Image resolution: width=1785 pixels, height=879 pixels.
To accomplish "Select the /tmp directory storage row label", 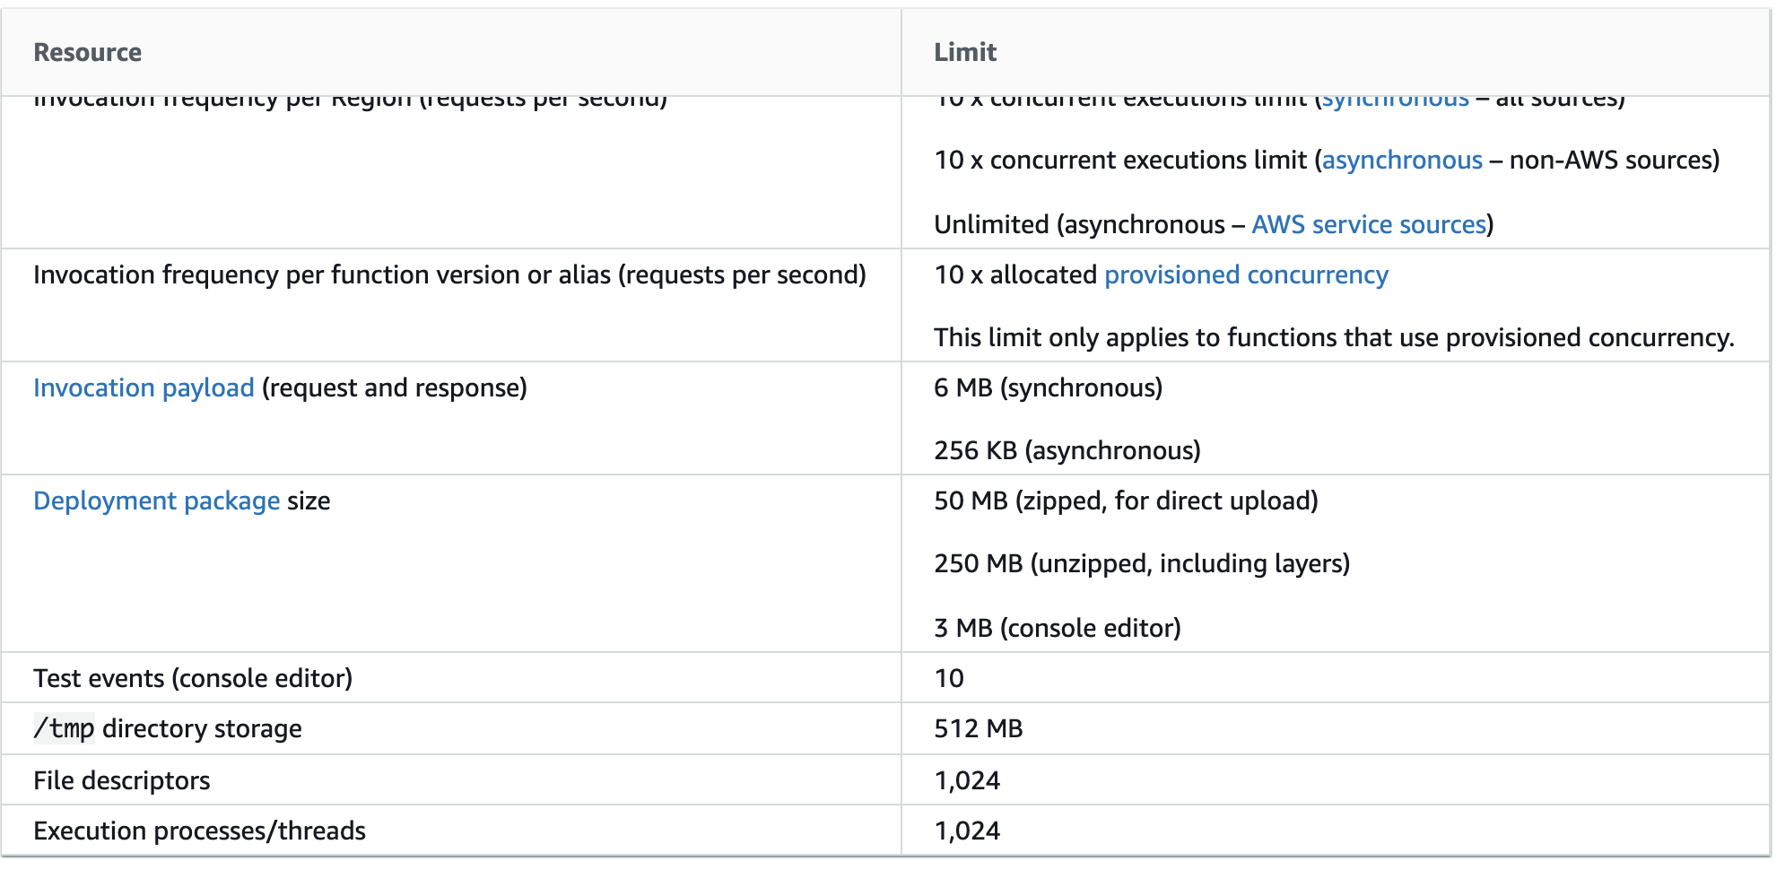I will [168, 728].
